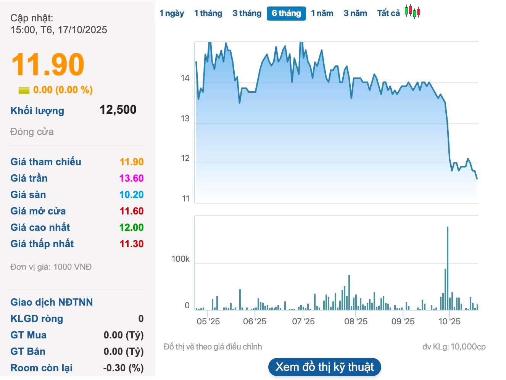Viewport: 506px width, 380px height.
Task: Choose the 6 tháng tab
Action: click(286, 13)
